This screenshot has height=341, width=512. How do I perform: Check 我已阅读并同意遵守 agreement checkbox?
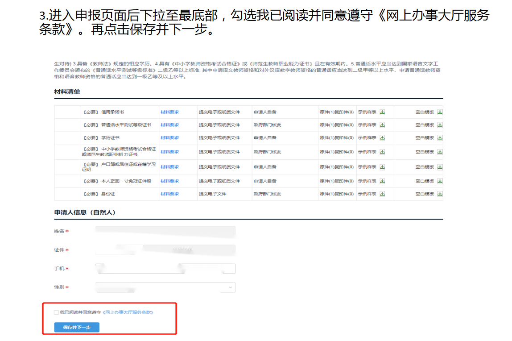click(56, 312)
